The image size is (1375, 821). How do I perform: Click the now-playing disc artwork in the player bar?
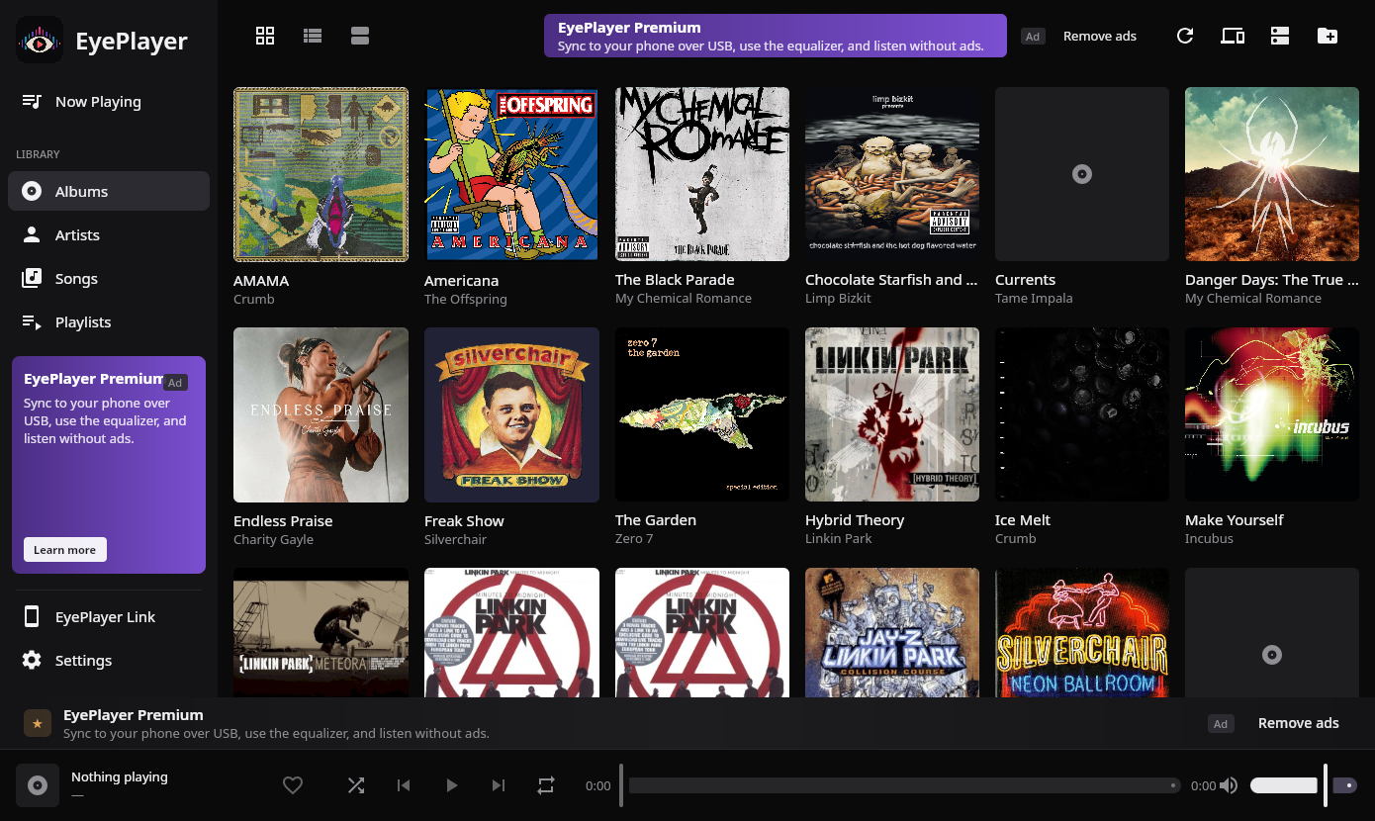(x=38, y=785)
